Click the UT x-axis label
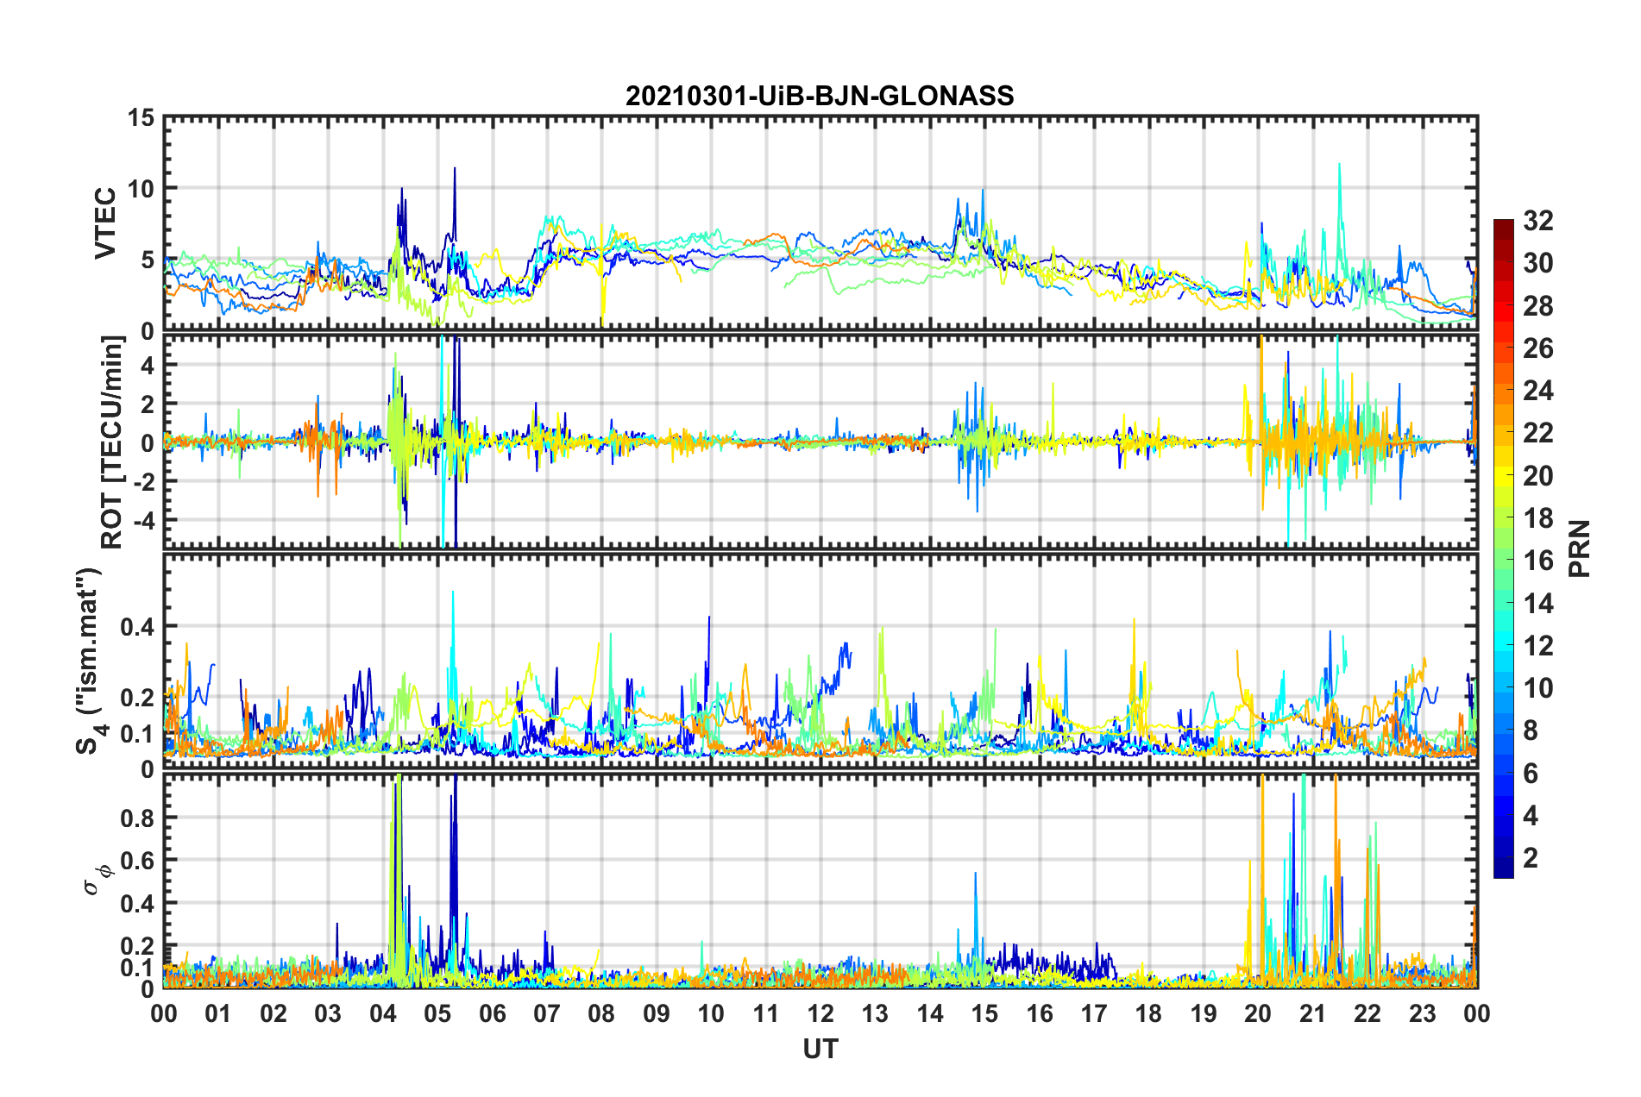 [x=820, y=1049]
